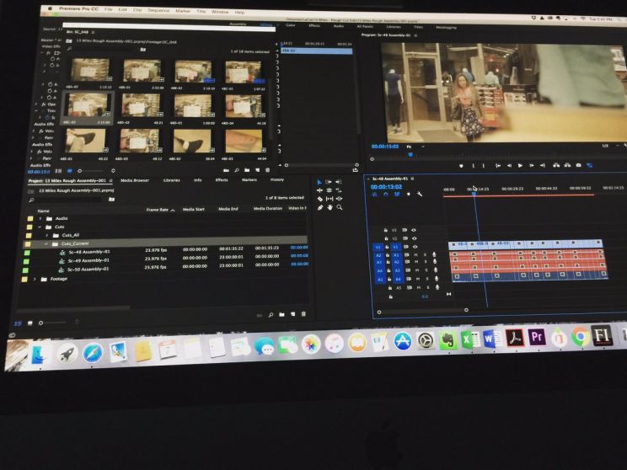Switch to the Color workspace
Screen dimensions: 627x470
tap(291, 25)
